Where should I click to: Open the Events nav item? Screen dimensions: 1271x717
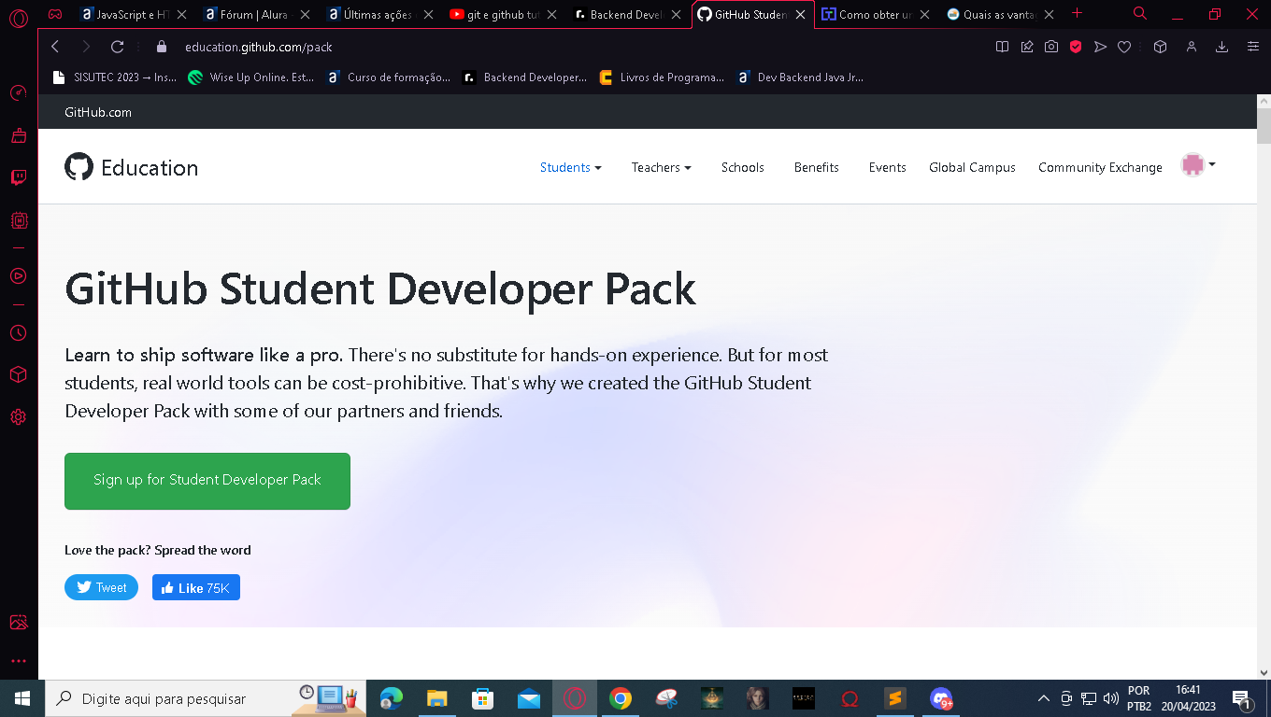click(x=888, y=167)
